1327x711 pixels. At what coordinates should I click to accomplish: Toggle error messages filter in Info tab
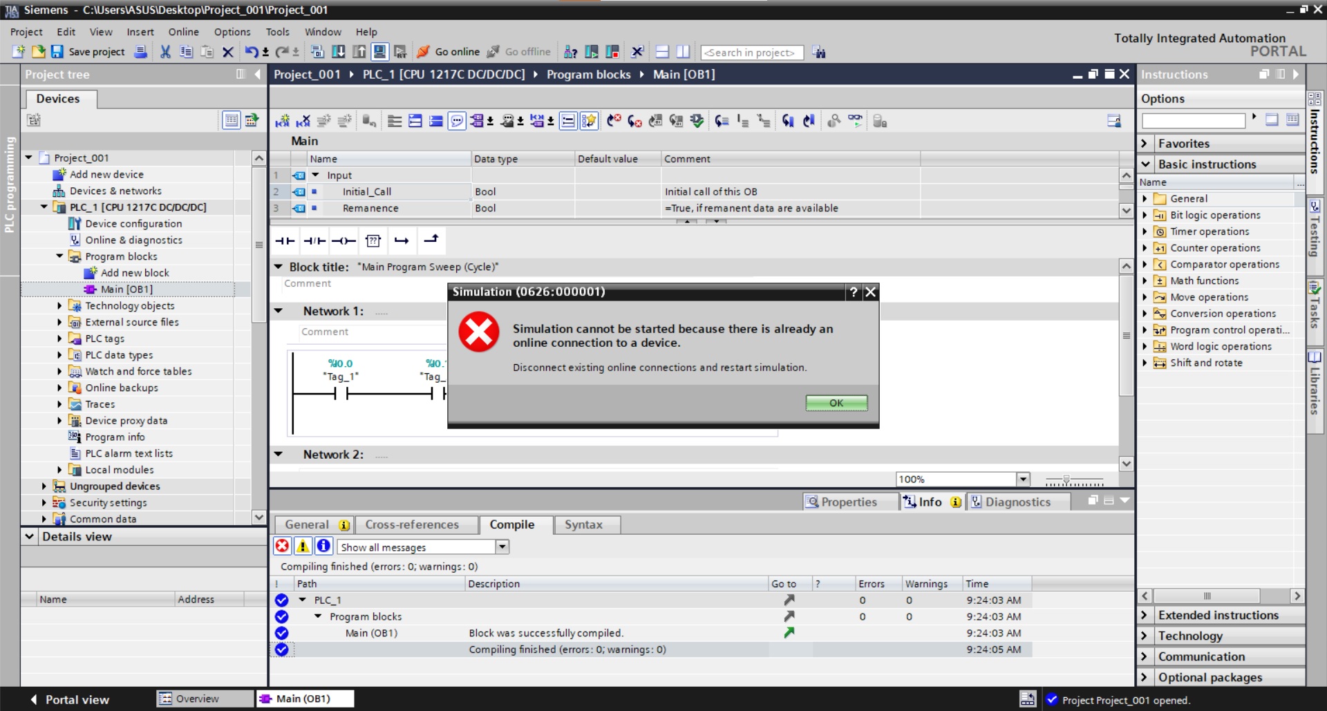282,547
